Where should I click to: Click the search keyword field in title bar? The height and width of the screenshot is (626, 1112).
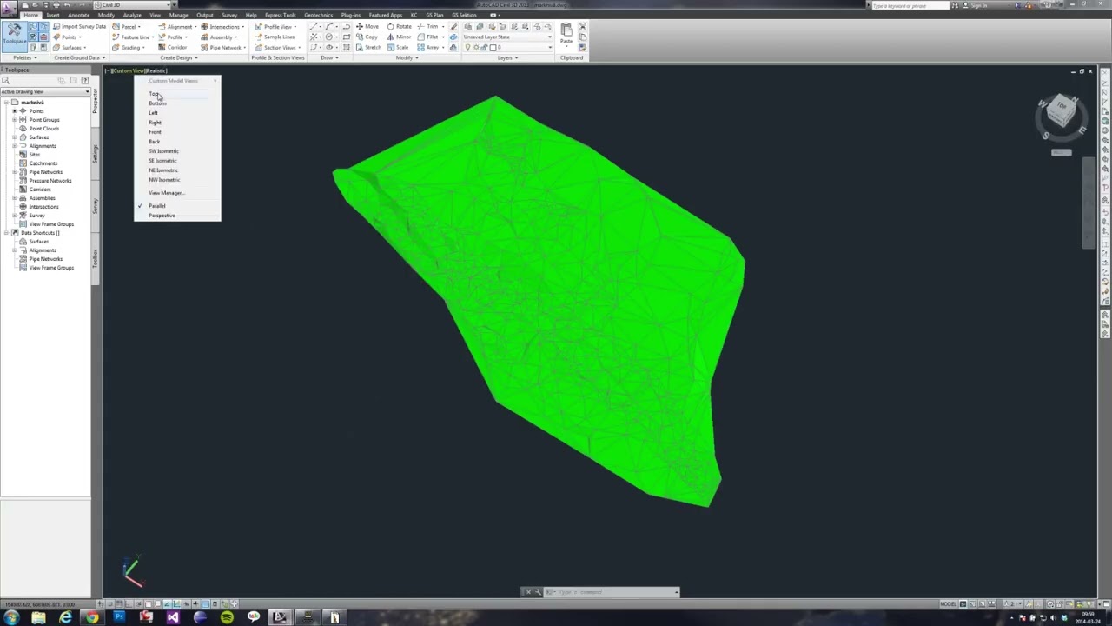click(909, 6)
